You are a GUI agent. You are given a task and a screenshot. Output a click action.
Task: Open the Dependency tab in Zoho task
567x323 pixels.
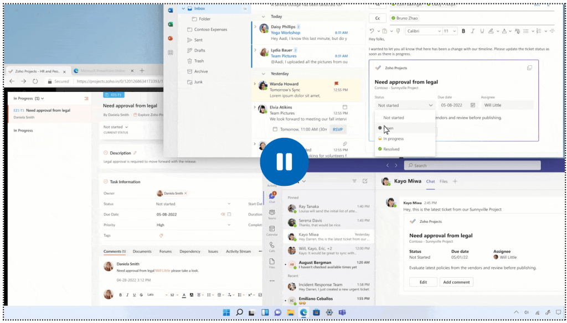[190, 252]
